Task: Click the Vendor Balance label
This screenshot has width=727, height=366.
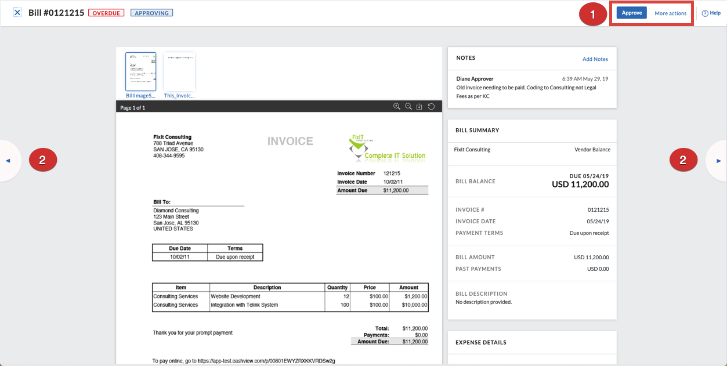Action: pyautogui.click(x=592, y=150)
